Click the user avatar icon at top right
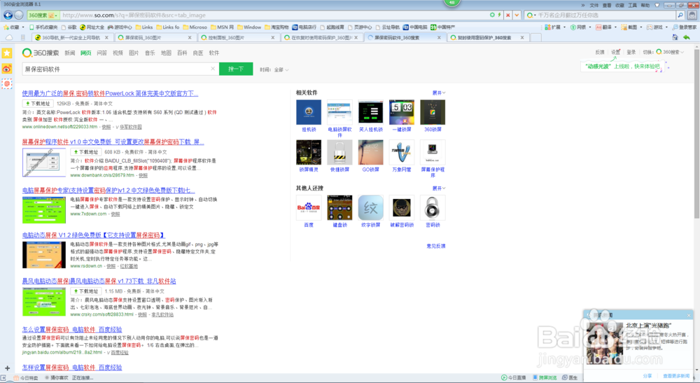Image resolution: width=700 pixels, height=383 pixels. (692, 15)
